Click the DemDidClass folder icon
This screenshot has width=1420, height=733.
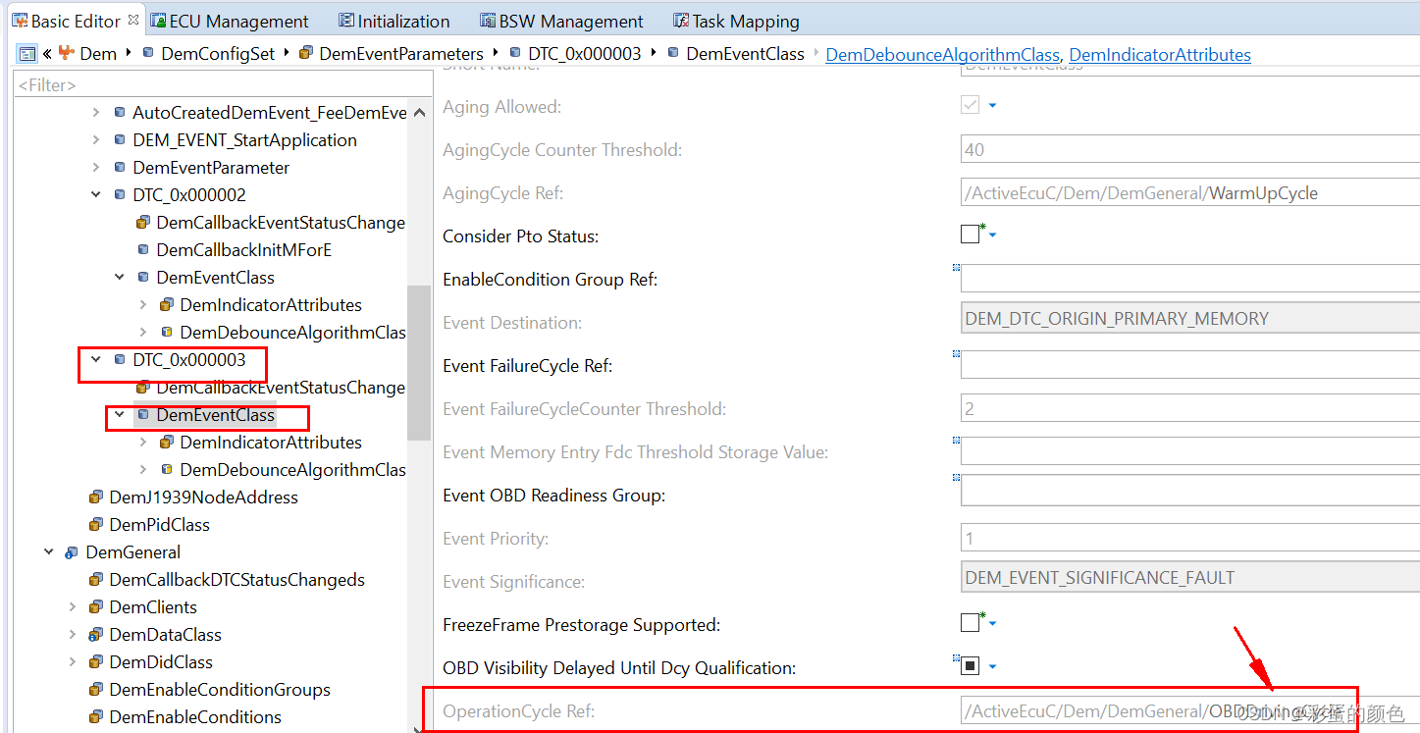pyautogui.click(x=96, y=662)
